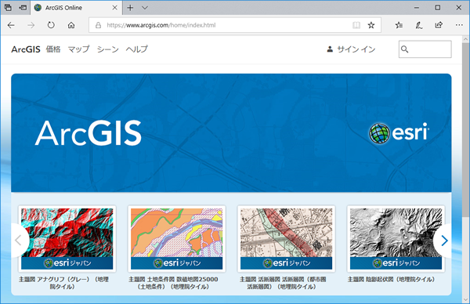This screenshot has height=304, width=470.
Task: Click the address bar URL field
Action: [x=235, y=25]
